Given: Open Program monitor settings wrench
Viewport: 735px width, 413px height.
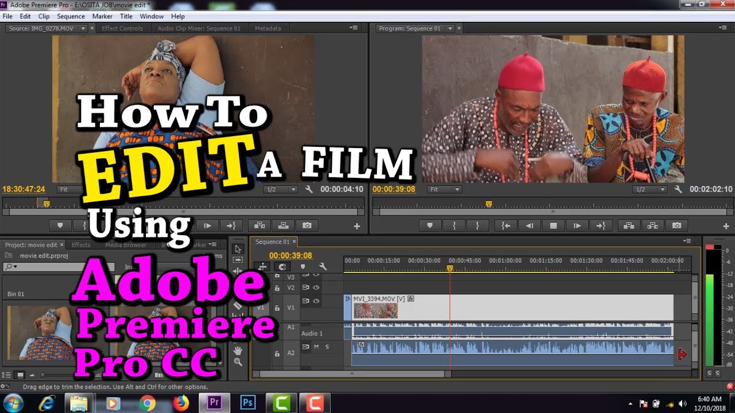Looking at the screenshot, I should click(678, 189).
